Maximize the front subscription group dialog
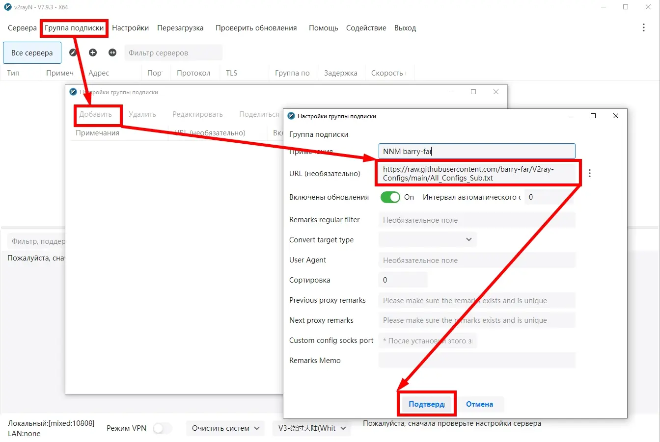Image resolution: width=660 pixels, height=442 pixels. click(x=593, y=116)
